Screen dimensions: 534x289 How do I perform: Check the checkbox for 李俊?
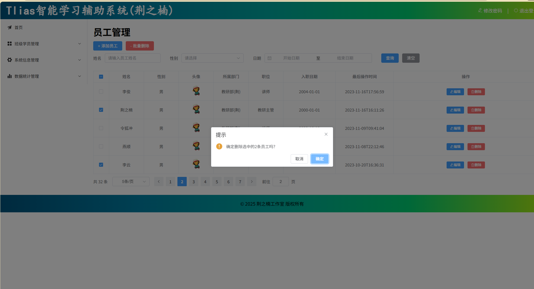[x=101, y=91]
